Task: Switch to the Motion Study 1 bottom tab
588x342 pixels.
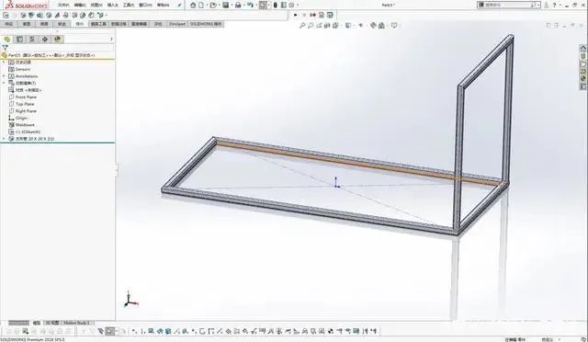Action: (x=76, y=323)
